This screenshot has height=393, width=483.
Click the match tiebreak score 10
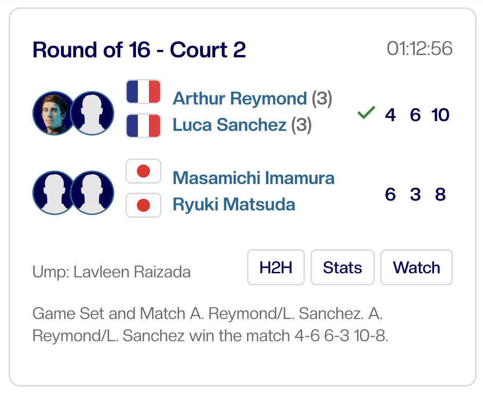(440, 115)
